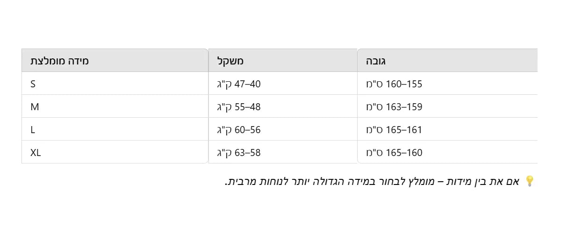Click the lightbulb tip icon
567x234 pixels.
530,181
